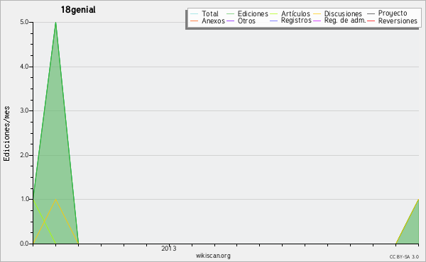Select the Discusiones legend entry

click(x=343, y=13)
